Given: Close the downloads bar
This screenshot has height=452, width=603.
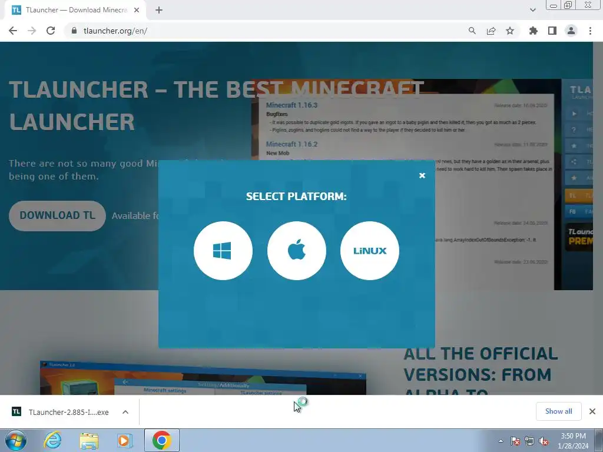Looking at the screenshot, I should pyautogui.click(x=592, y=411).
